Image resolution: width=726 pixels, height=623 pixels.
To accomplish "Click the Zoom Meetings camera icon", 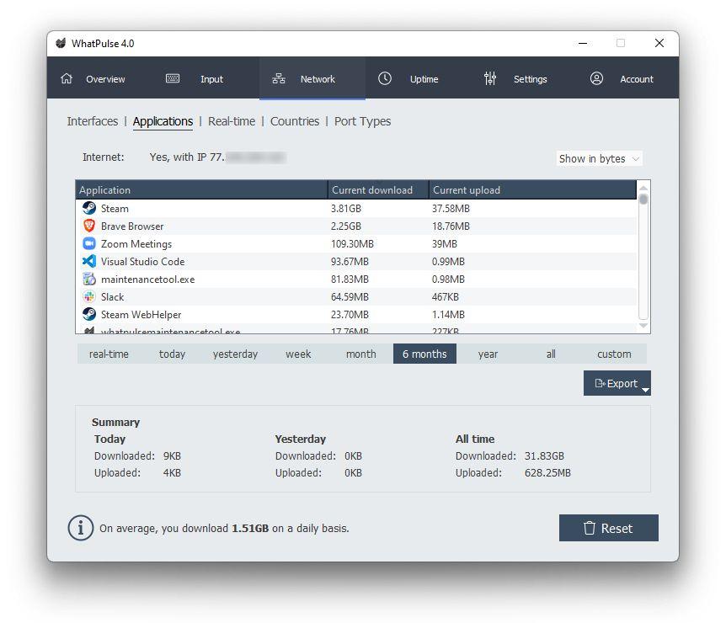I will [x=89, y=243].
